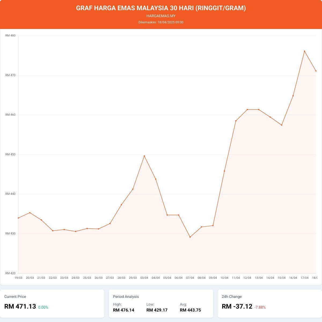The height and width of the screenshot is (322, 322).
Task: Click the -7.88% 24h change percentage
Action: 260,307
